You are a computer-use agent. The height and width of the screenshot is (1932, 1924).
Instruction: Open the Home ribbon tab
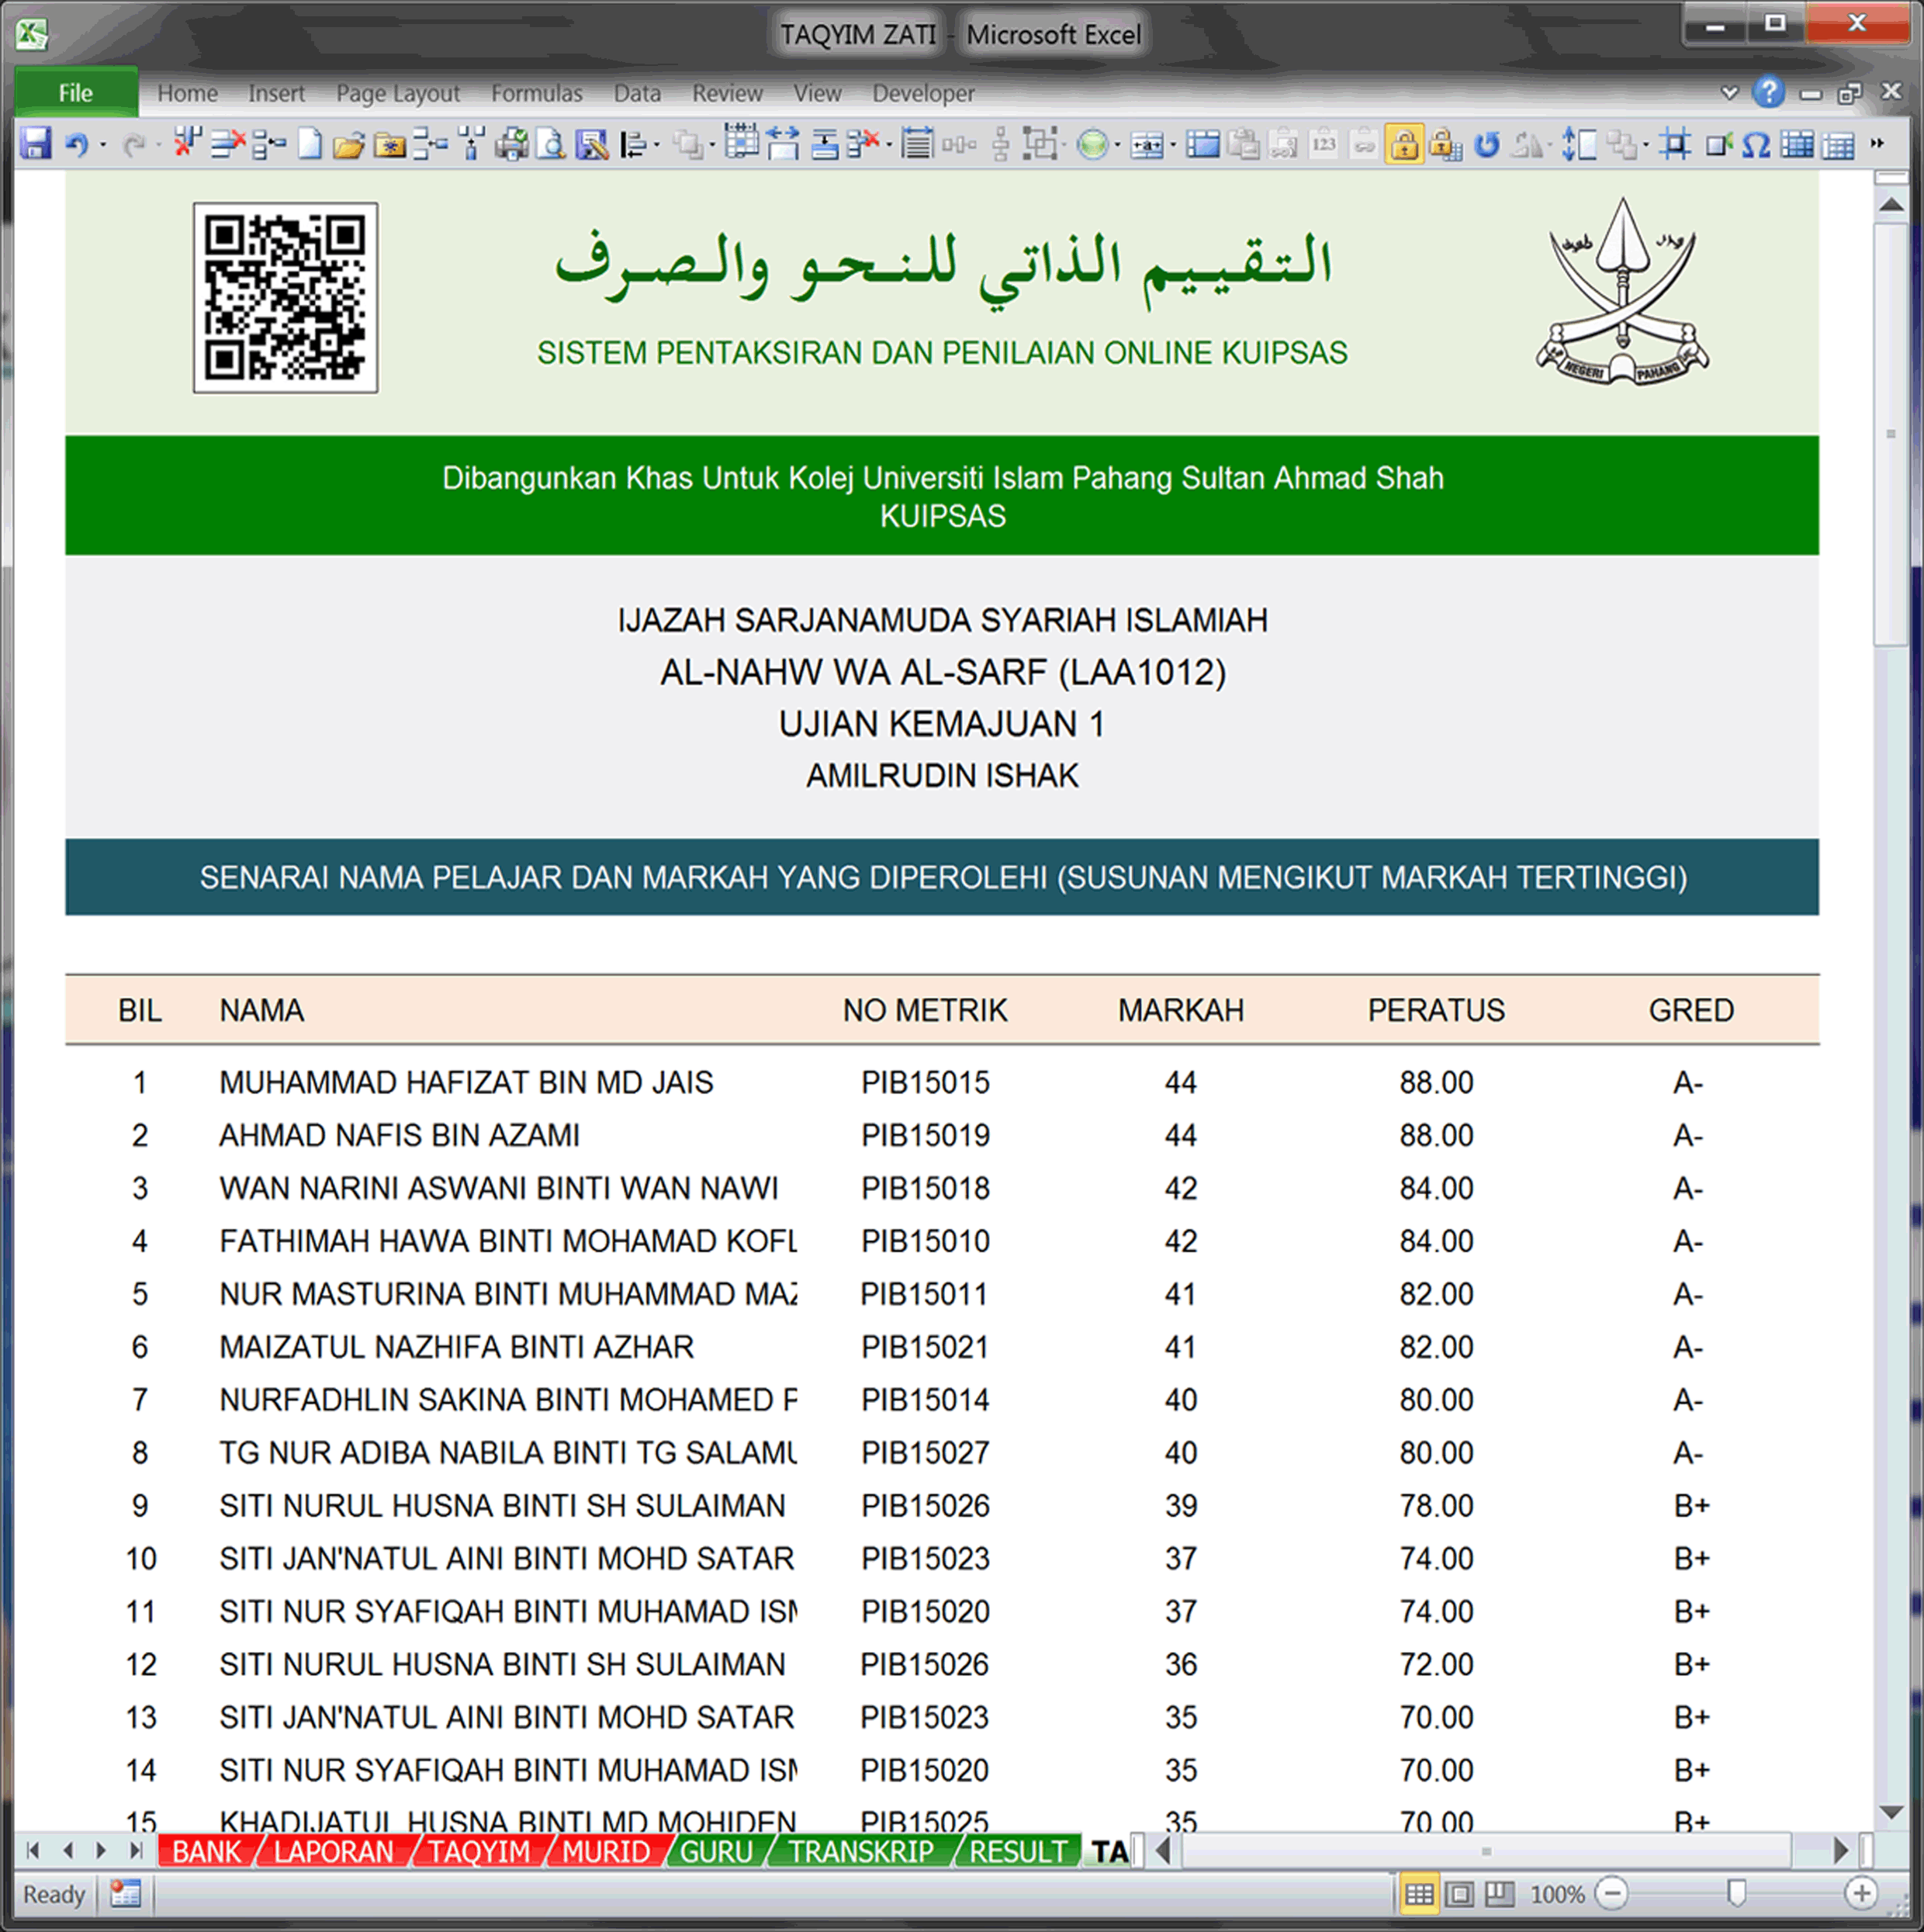[x=187, y=93]
